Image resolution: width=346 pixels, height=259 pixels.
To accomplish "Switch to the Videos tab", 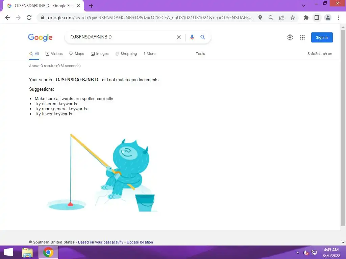I will click(x=54, y=54).
